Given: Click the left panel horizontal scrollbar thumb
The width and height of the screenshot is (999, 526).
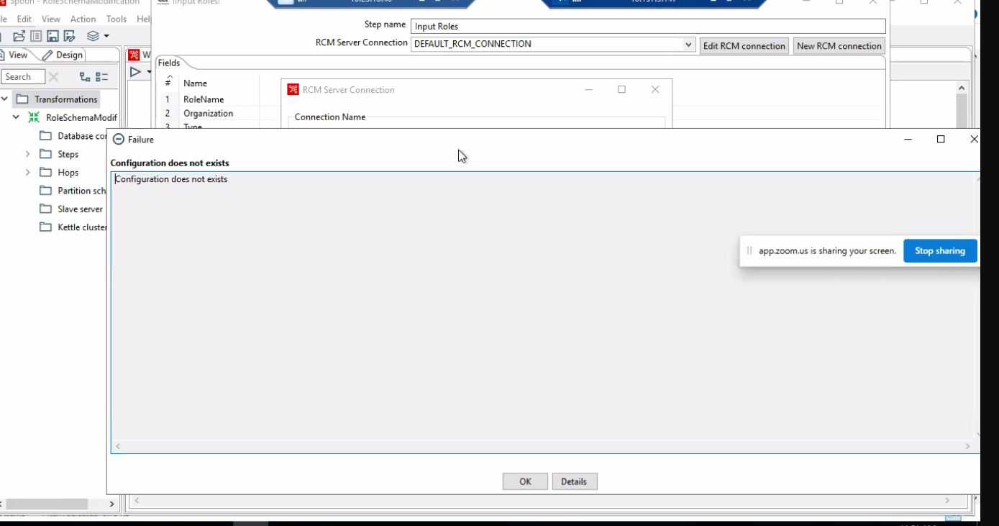Looking at the screenshot, I should coord(47,504).
